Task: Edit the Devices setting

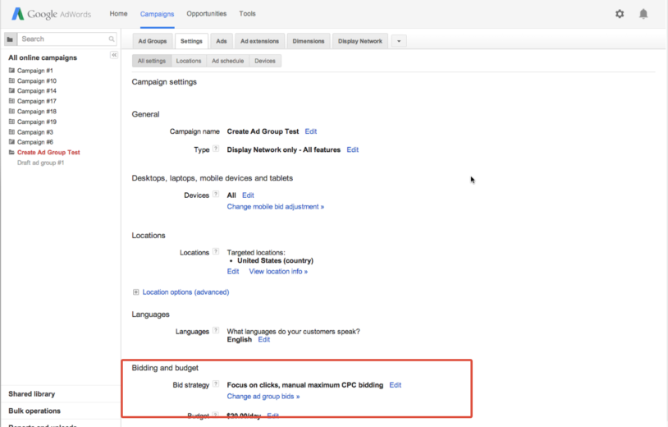Action: pos(248,195)
